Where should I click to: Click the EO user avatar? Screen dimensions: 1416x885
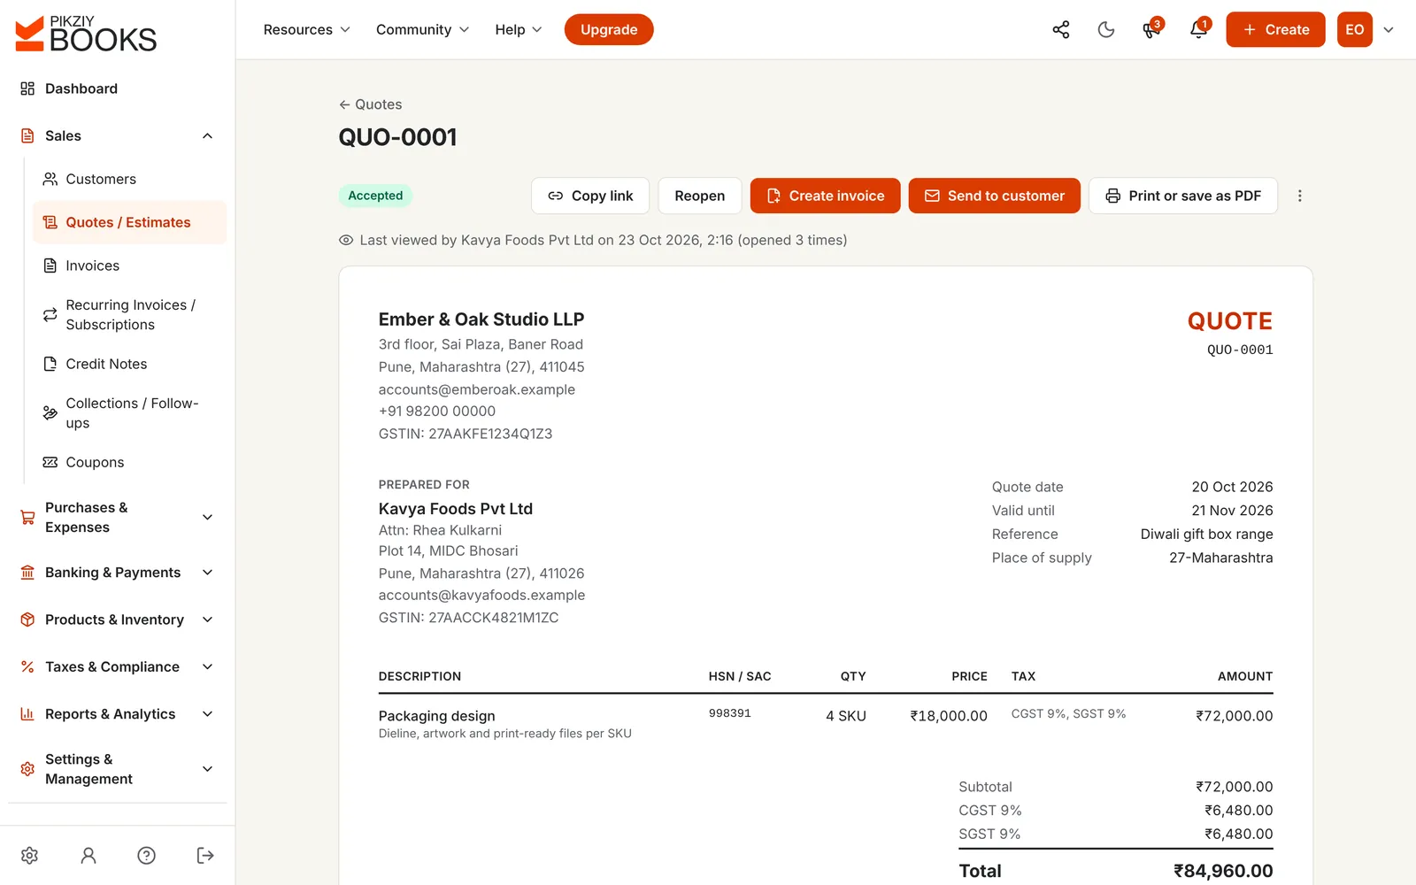point(1354,30)
